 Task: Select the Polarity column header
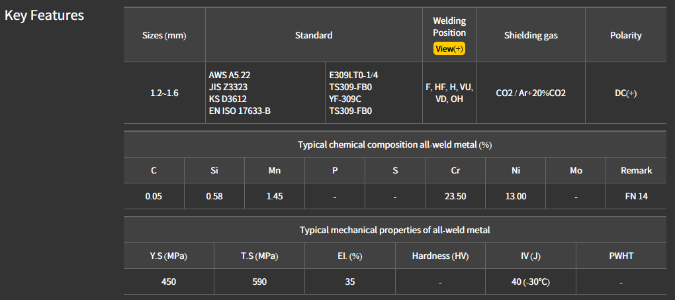(x=625, y=36)
